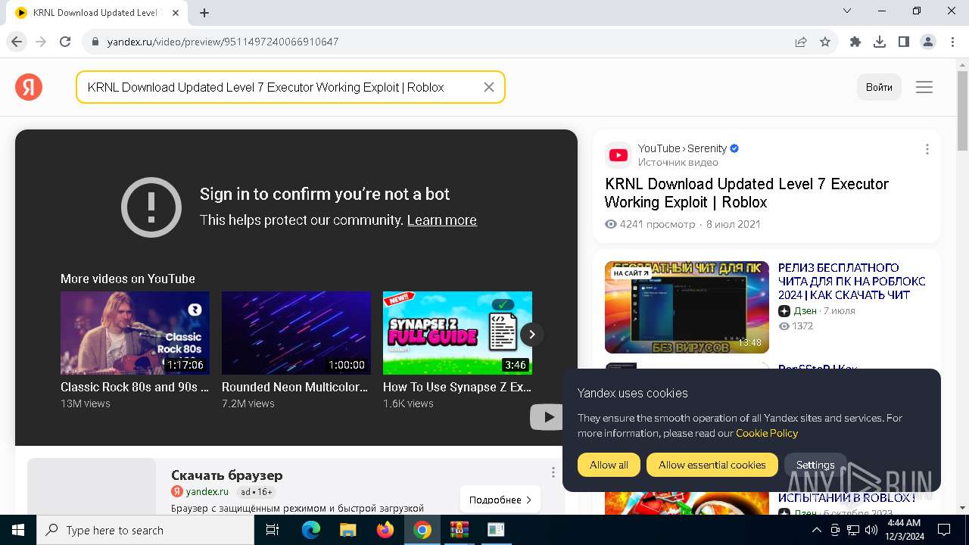The image size is (969, 545).
Task: Show next YouTube suggestions with arrow
Action: tap(532, 334)
